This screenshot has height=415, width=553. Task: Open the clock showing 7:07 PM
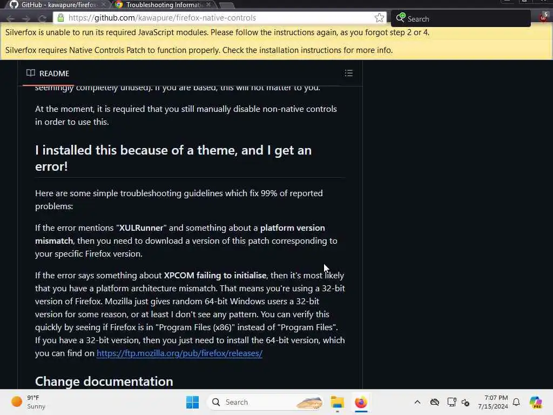tap(493, 402)
